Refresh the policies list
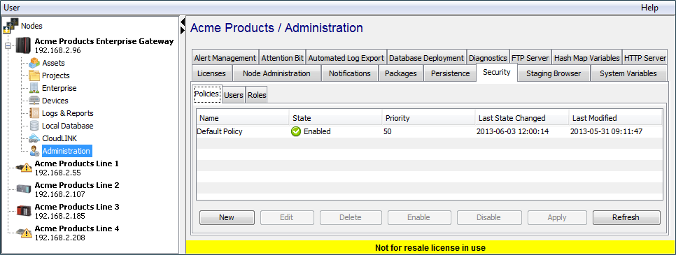 click(626, 217)
